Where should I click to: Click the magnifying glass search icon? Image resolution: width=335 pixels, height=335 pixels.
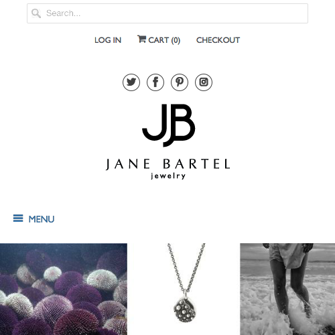(36, 13)
